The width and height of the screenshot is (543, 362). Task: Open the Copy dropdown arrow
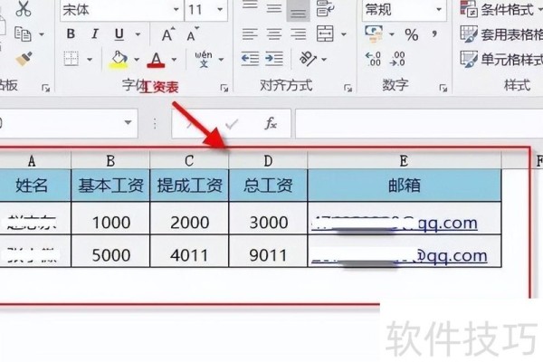(x=42, y=34)
